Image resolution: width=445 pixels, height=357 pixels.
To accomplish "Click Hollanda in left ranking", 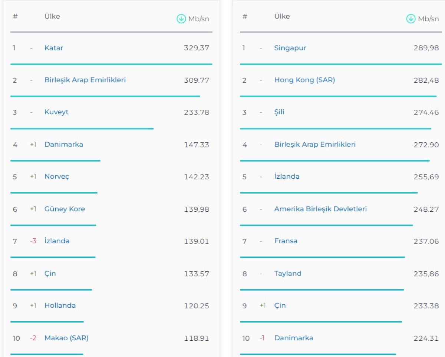I will 60,305.
